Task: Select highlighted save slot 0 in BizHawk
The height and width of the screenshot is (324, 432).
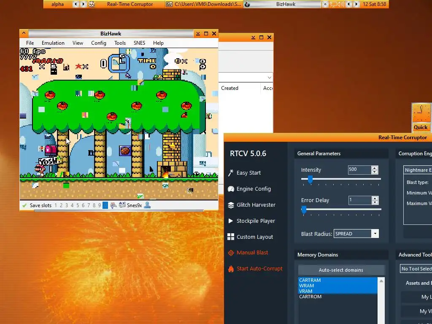Action: pyautogui.click(x=105, y=205)
